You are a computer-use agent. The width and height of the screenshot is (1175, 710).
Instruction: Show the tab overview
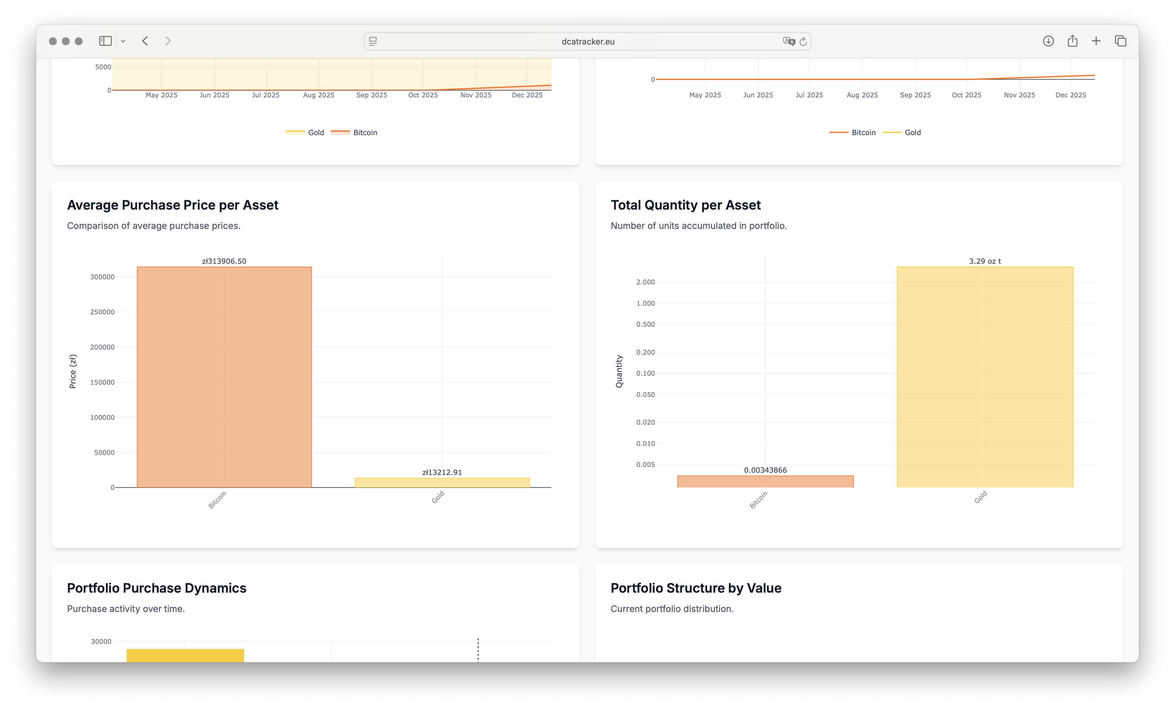(x=1120, y=41)
